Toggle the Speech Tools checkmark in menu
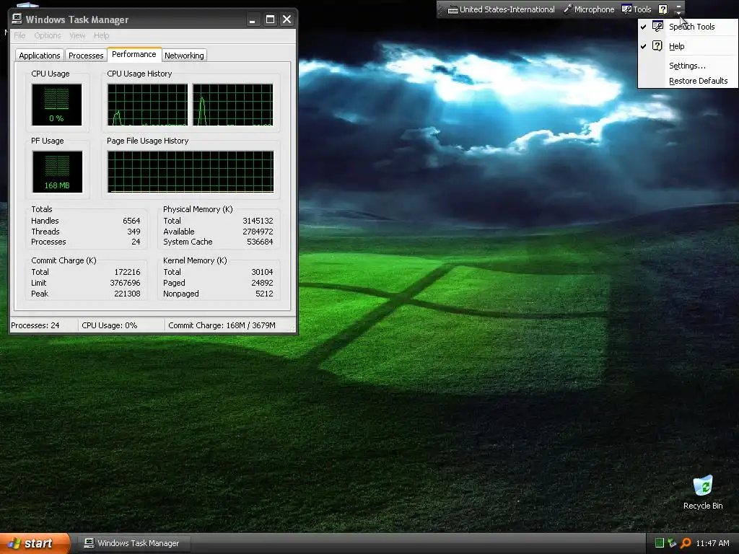This screenshot has height=554, width=739. (643, 27)
